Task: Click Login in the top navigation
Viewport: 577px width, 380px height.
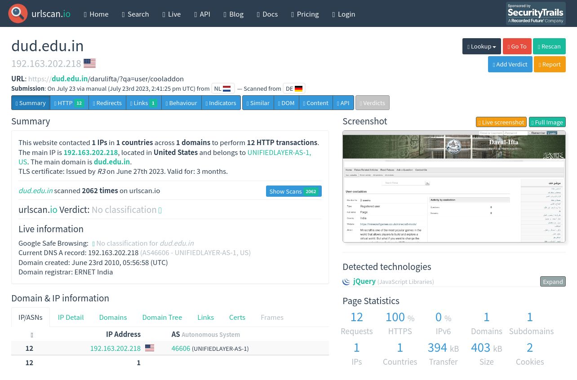Action: click(344, 14)
